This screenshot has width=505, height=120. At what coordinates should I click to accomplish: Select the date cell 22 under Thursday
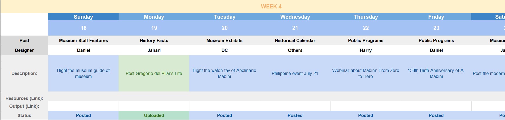(x=366, y=28)
